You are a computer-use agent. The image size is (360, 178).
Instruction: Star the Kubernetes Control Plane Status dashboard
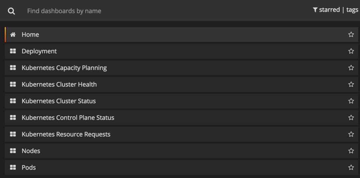[x=351, y=118]
